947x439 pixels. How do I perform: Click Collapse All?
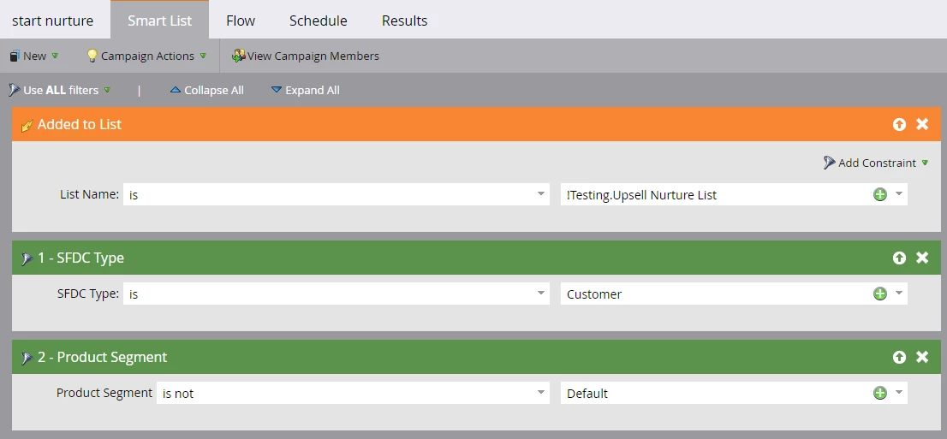207,90
